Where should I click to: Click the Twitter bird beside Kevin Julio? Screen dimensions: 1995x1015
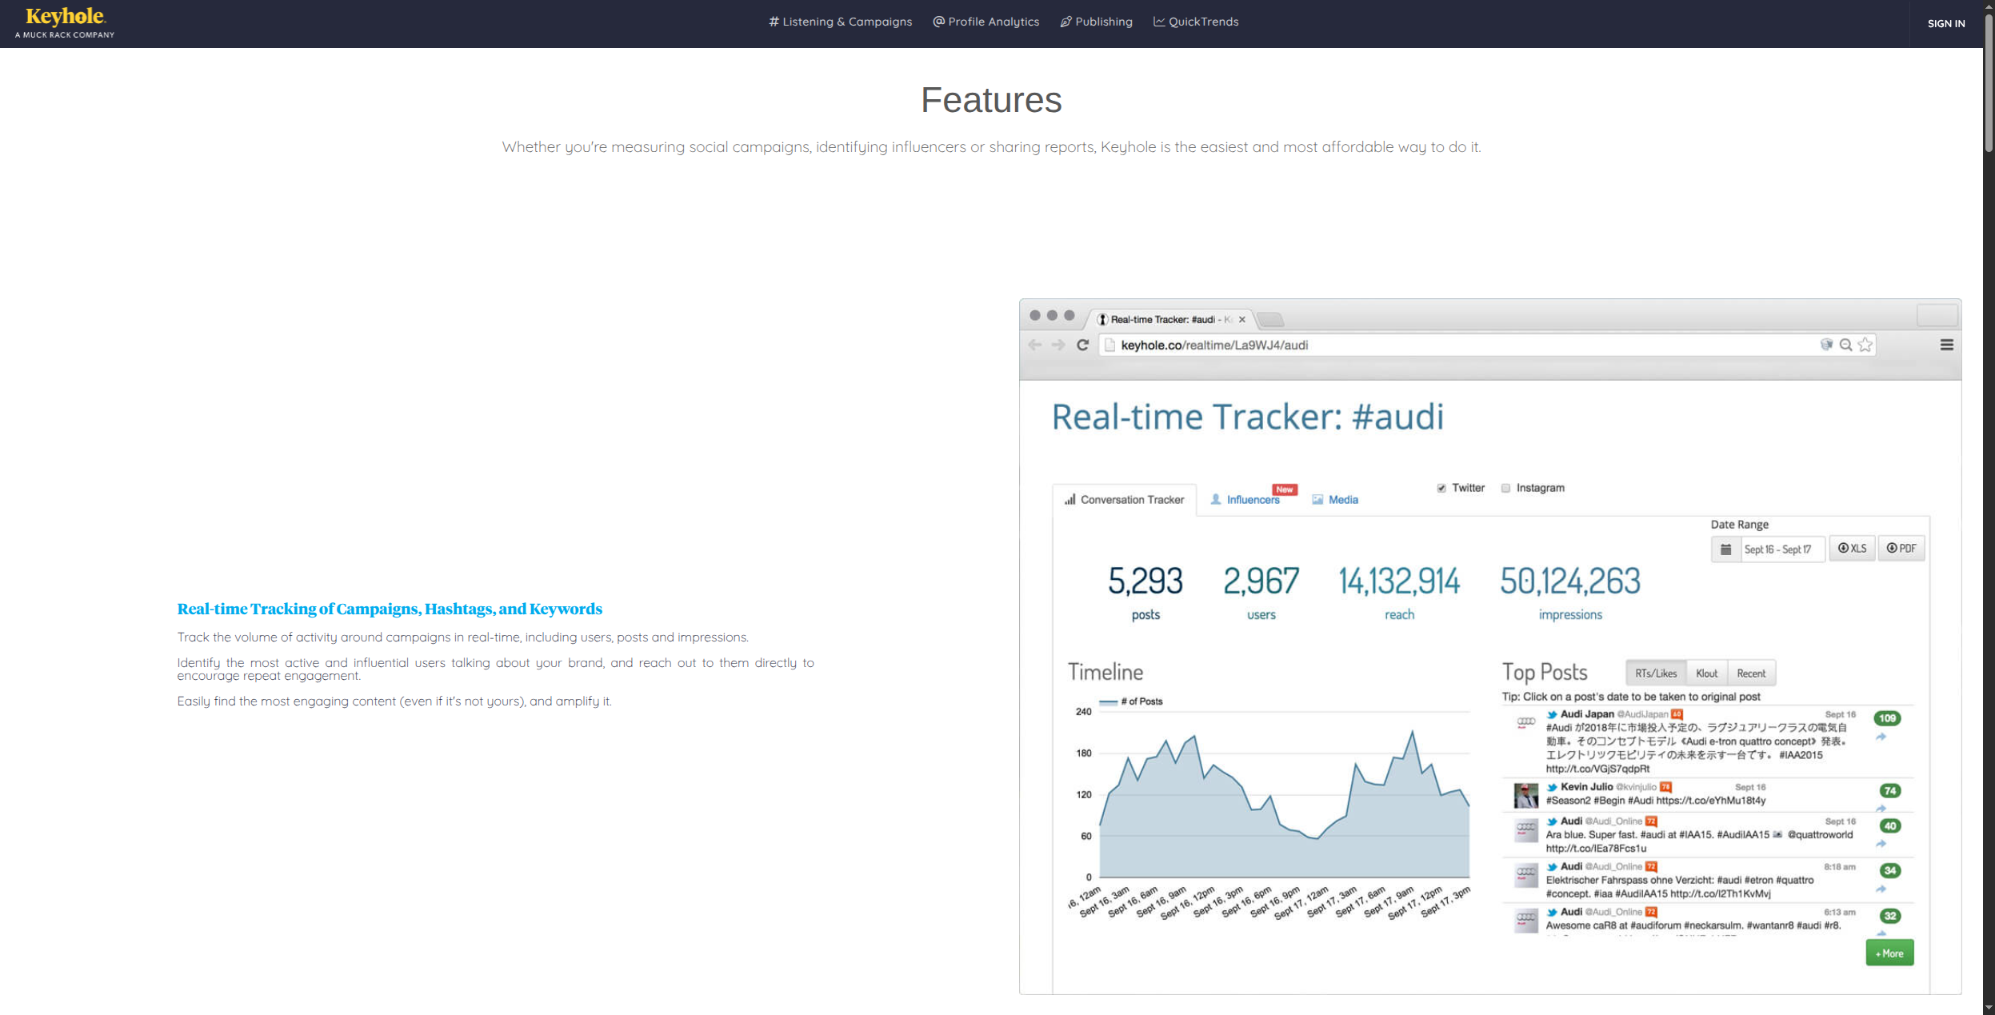tap(1552, 788)
